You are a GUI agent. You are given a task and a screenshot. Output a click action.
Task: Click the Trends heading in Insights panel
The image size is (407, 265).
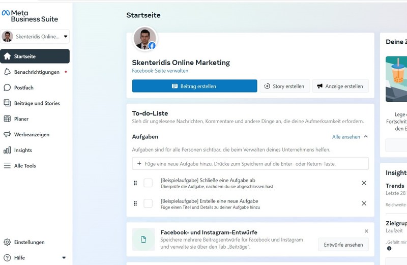(x=395, y=186)
